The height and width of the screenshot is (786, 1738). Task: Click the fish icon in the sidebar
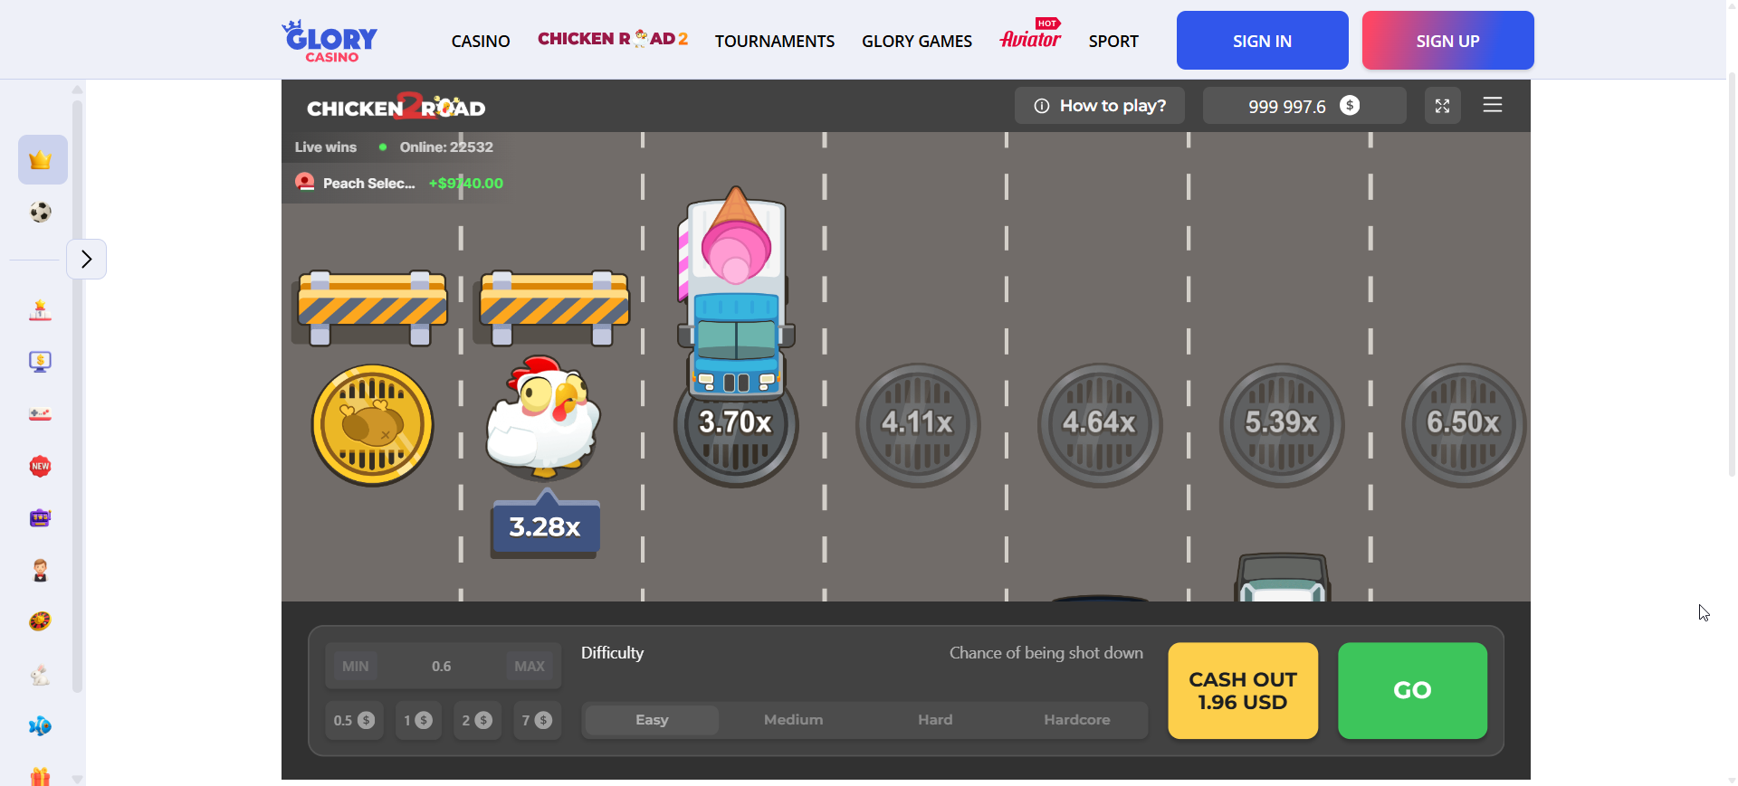tap(41, 726)
